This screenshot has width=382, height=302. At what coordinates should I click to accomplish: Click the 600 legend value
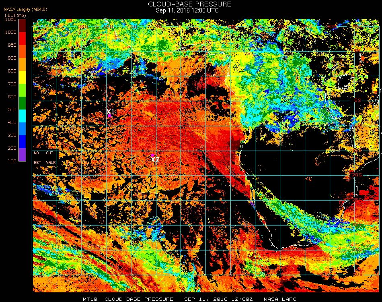pyautogui.click(x=12, y=97)
